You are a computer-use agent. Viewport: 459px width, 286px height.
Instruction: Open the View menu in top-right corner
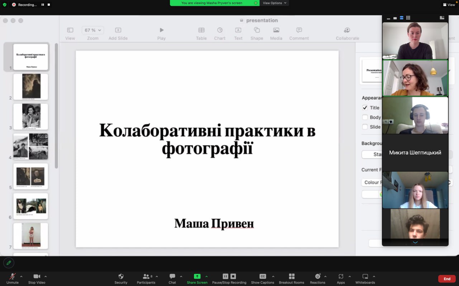tap(449, 5)
